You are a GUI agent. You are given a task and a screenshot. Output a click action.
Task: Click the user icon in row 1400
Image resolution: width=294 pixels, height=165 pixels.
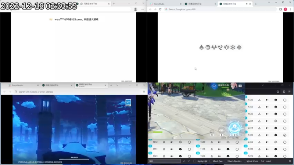[x=259, y=135]
